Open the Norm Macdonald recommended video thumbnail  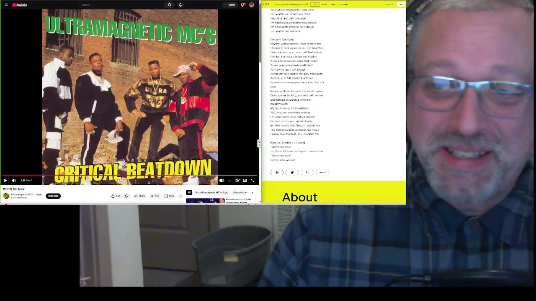point(205,200)
